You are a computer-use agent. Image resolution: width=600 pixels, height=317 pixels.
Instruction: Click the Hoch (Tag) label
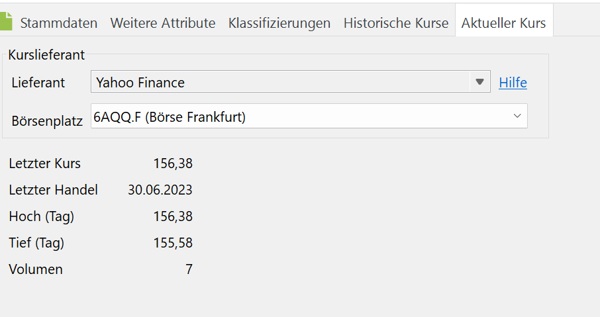(x=42, y=216)
